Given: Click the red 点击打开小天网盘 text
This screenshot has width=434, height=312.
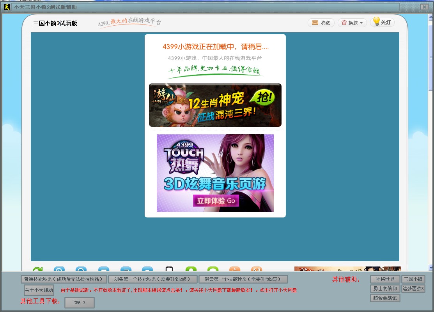Looking at the screenshot, I should click(x=278, y=290).
